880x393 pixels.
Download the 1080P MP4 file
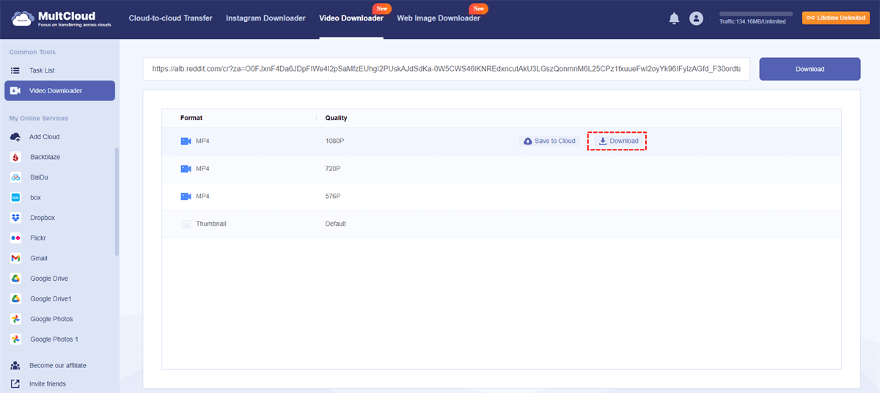(x=618, y=141)
